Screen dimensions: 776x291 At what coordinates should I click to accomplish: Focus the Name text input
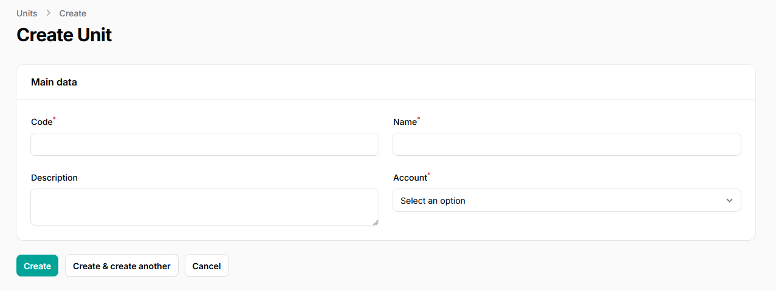(567, 144)
